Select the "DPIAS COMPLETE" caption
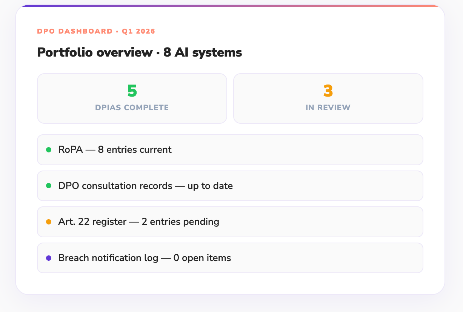Image resolution: width=463 pixels, height=312 pixels. coord(132,108)
